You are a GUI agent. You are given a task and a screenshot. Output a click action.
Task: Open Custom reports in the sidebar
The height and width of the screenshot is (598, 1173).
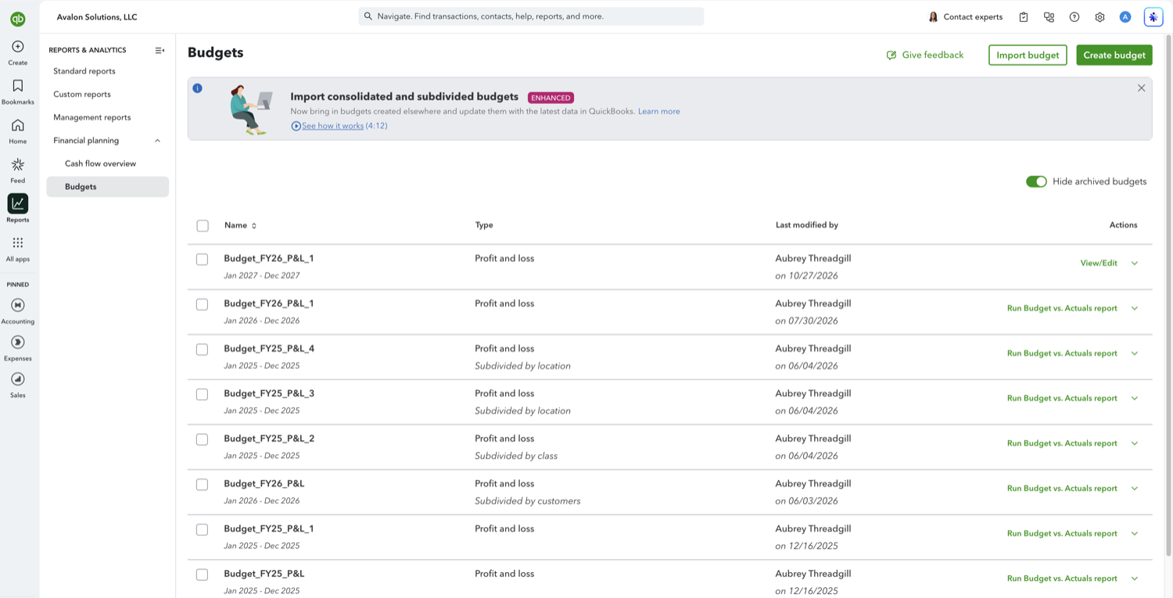pos(82,95)
